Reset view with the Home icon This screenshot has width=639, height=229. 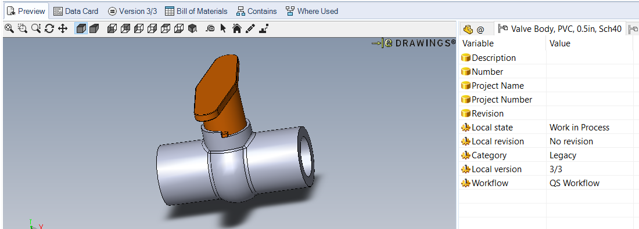(236, 28)
